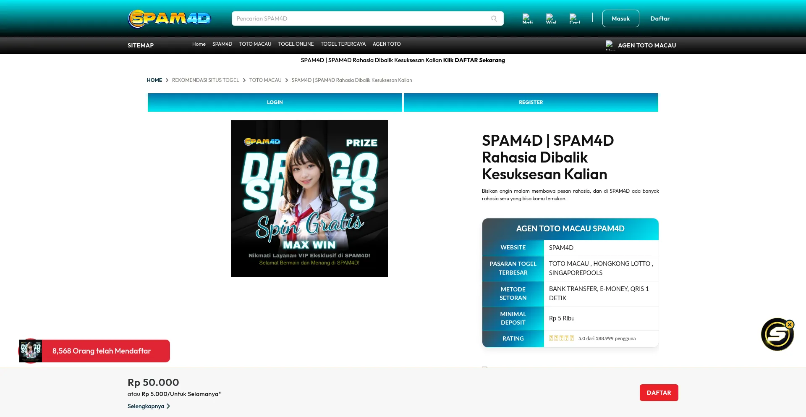Click the chevron after REKOMENDASI SITUS TOGEL
806x417 pixels.
tap(244, 80)
